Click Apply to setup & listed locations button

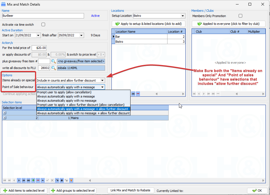pyautogui.click(x=148, y=24)
